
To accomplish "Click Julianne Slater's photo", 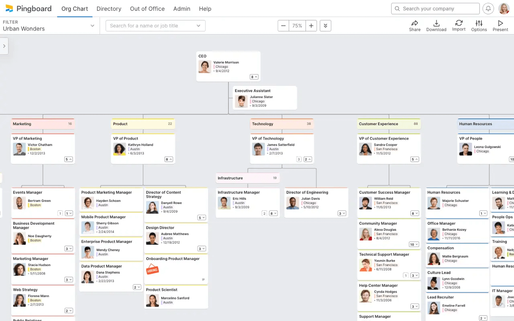I will pyautogui.click(x=241, y=101).
